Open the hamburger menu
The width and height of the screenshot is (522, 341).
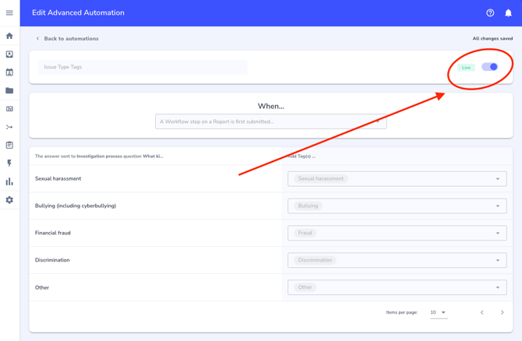[x=9, y=12]
